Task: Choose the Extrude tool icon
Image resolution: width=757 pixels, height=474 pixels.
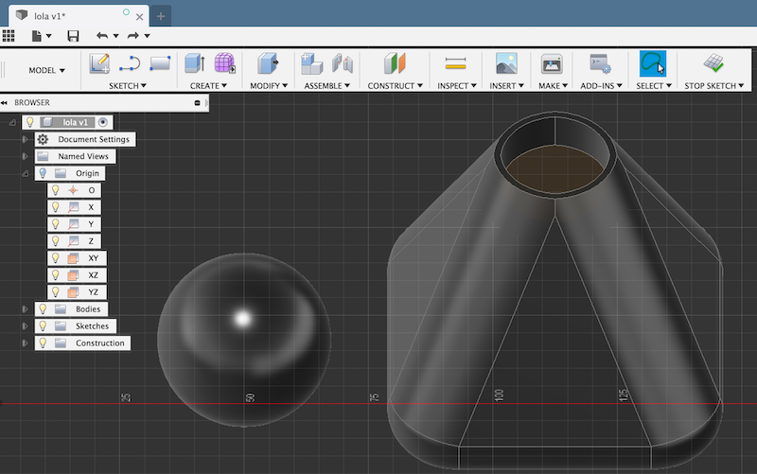Action: pos(195,63)
